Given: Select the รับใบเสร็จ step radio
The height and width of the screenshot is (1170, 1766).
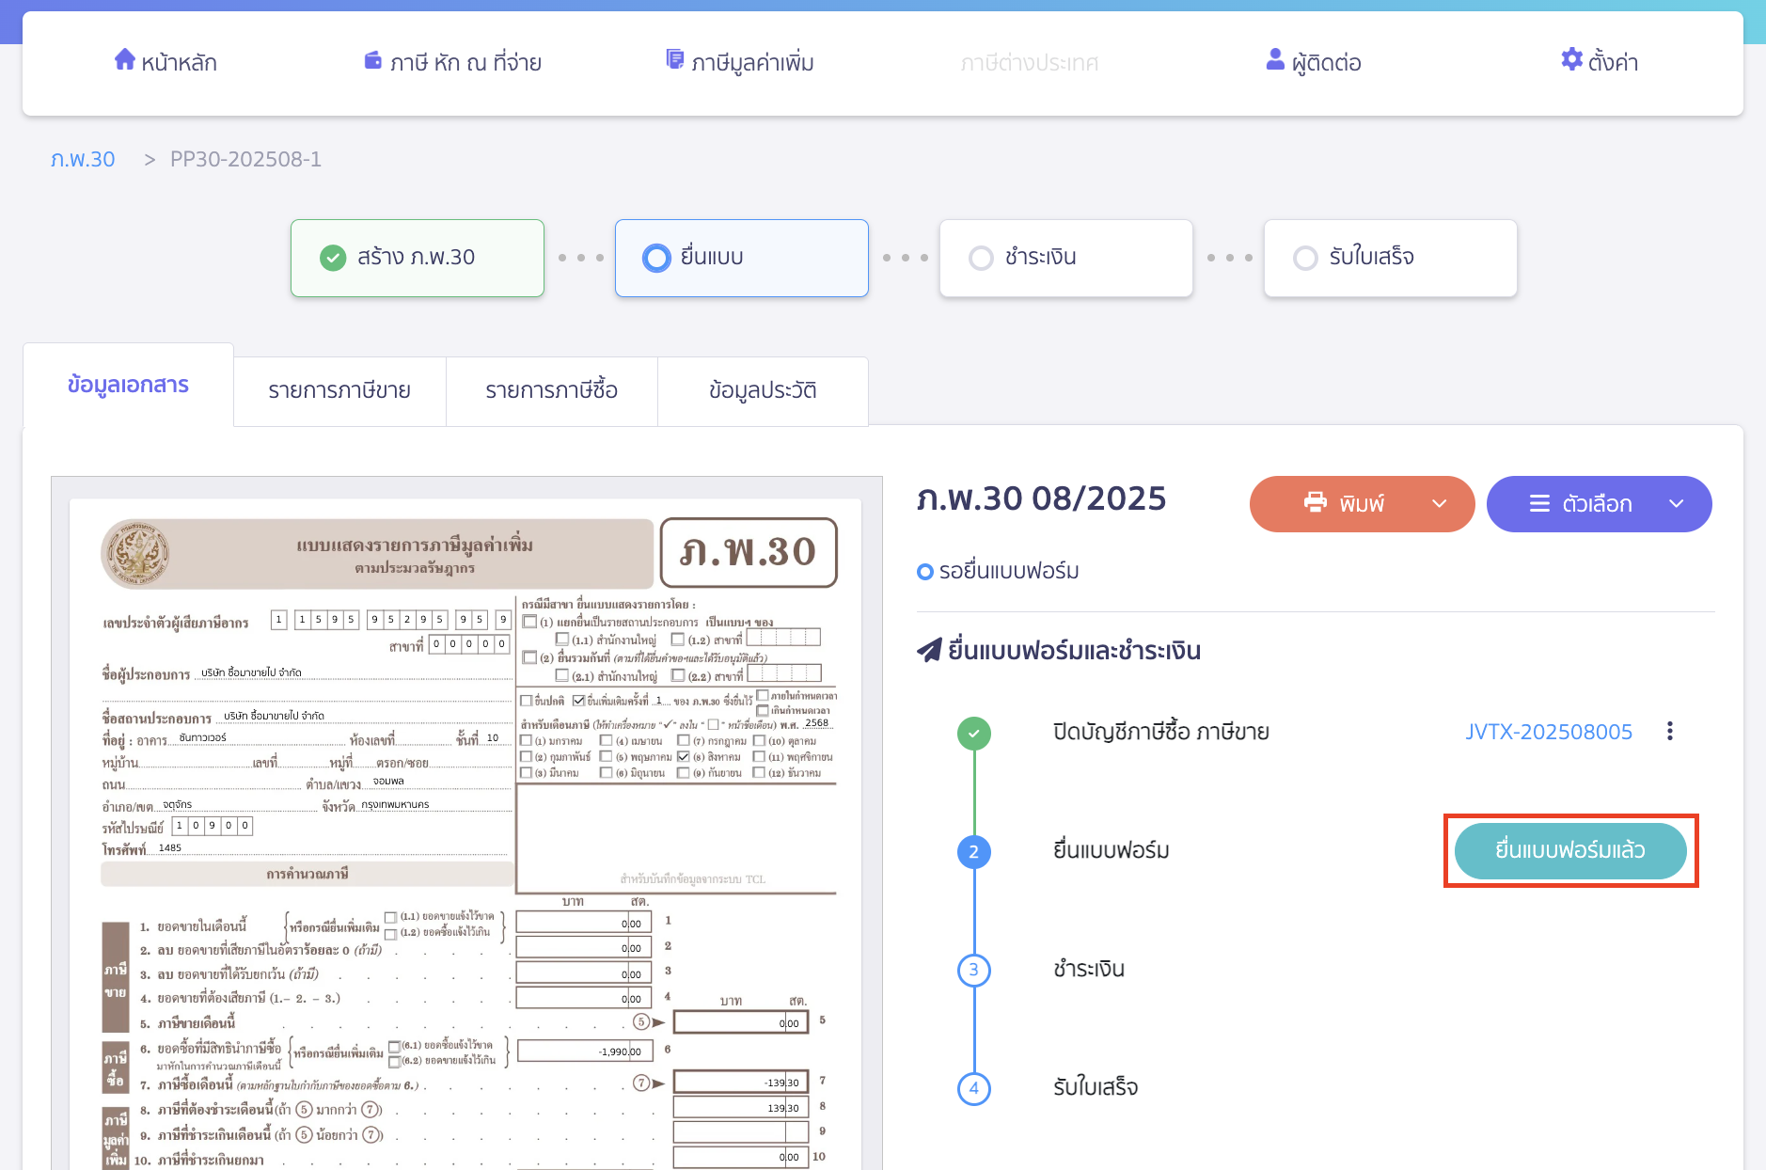Looking at the screenshot, I should pyautogui.click(x=1304, y=258).
